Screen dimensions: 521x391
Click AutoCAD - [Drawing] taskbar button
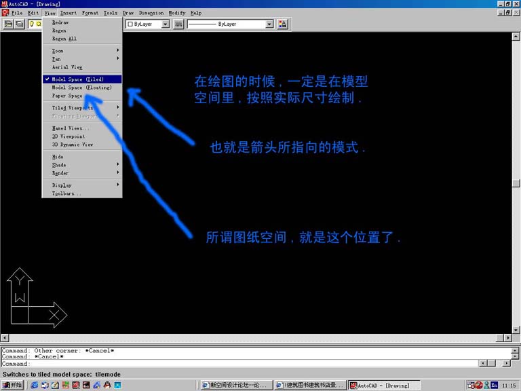[x=384, y=386]
